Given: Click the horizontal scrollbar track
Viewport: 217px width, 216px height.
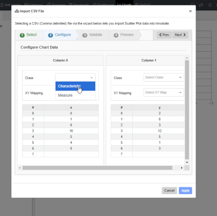Looking at the screenshot, I should tap(97, 168).
